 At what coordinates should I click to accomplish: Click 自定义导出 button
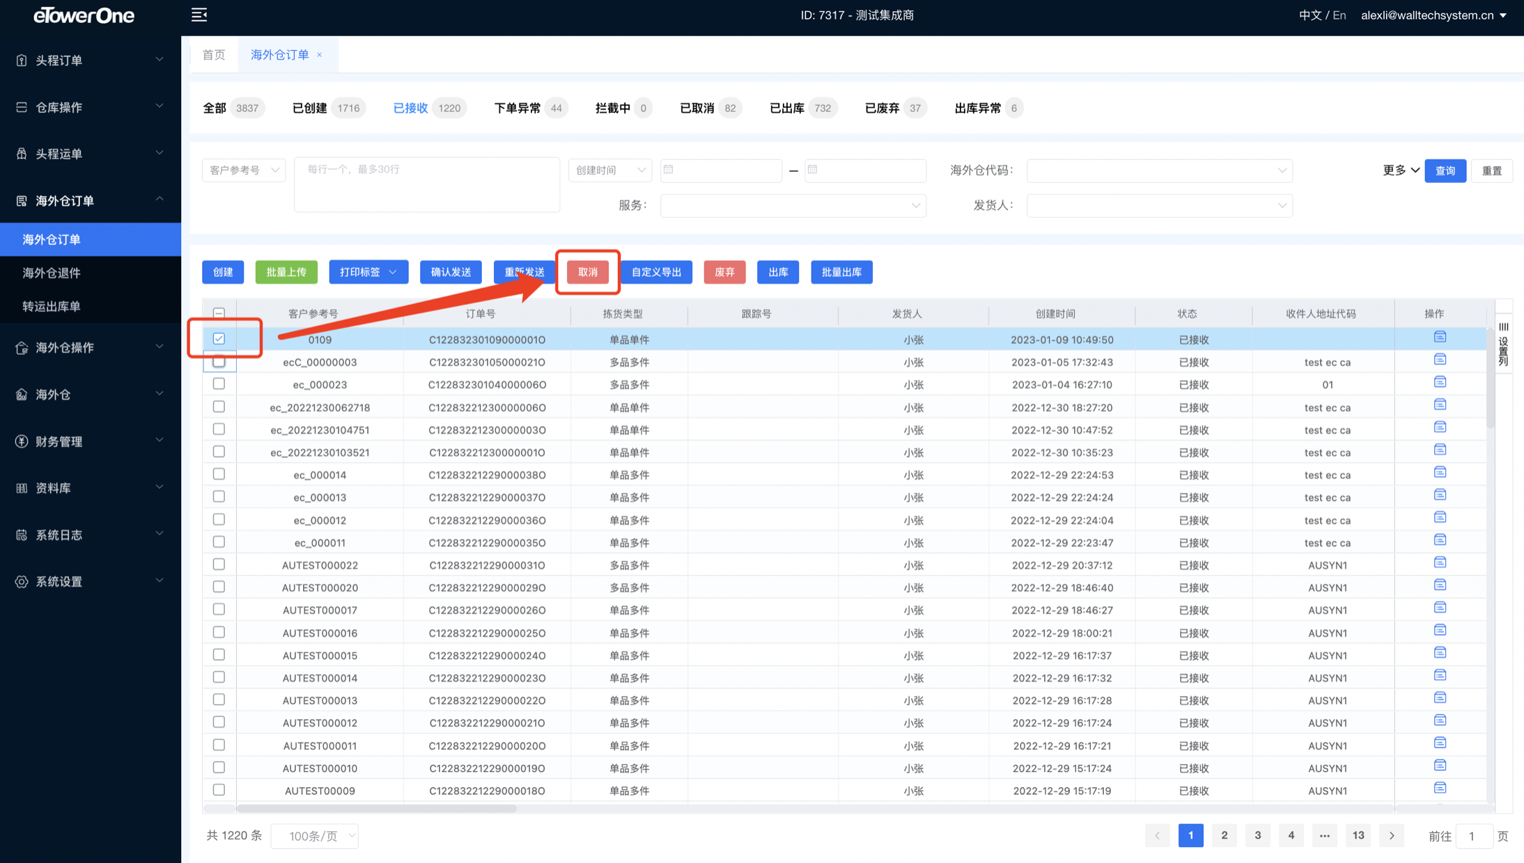(x=656, y=272)
